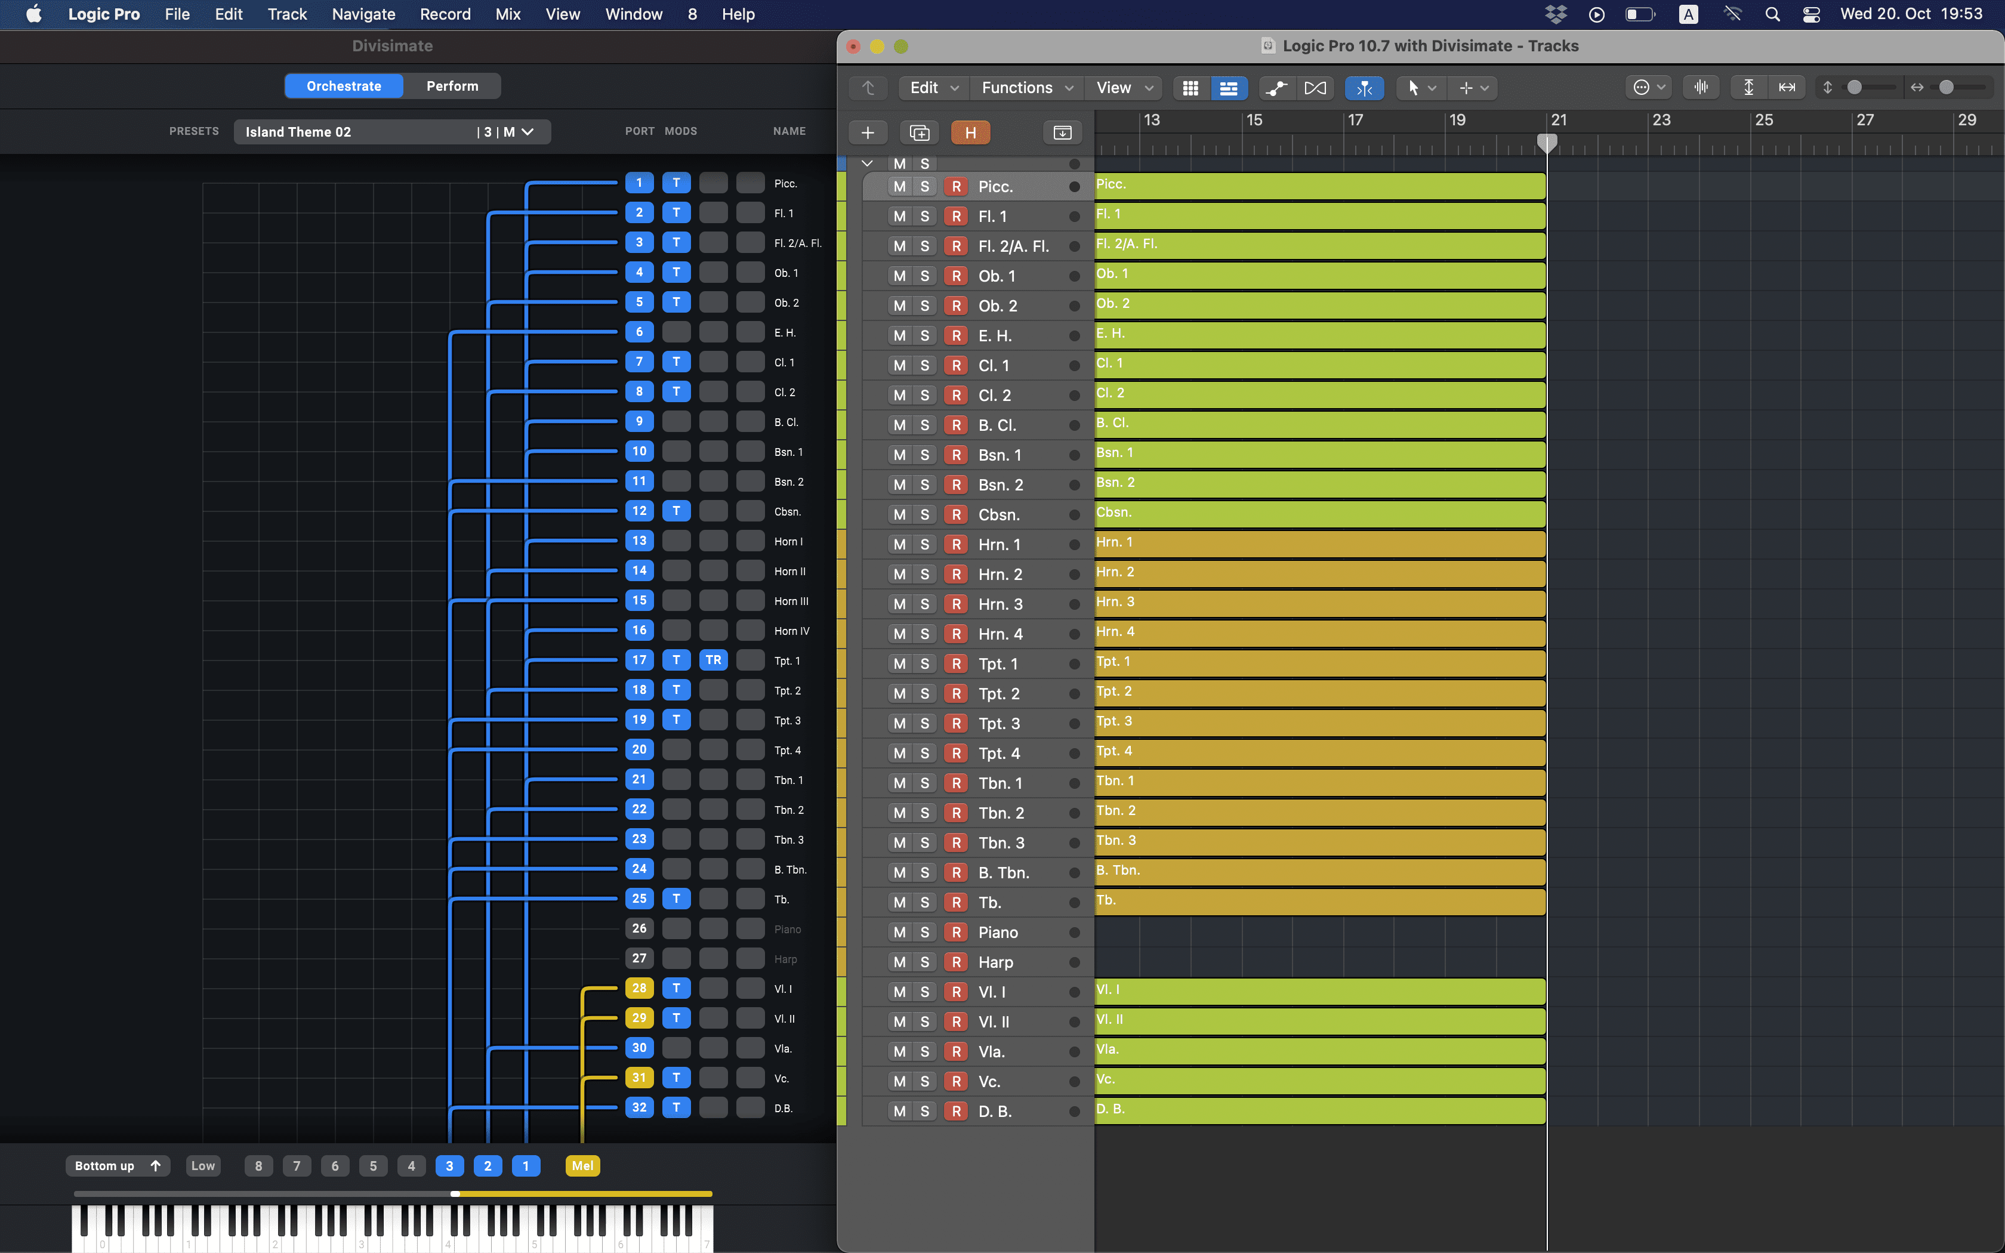Screen dimensions: 2005x1253
Task: Open the View dropdown in Tracks window
Action: pyautogui.click(x=1124, y=88)
